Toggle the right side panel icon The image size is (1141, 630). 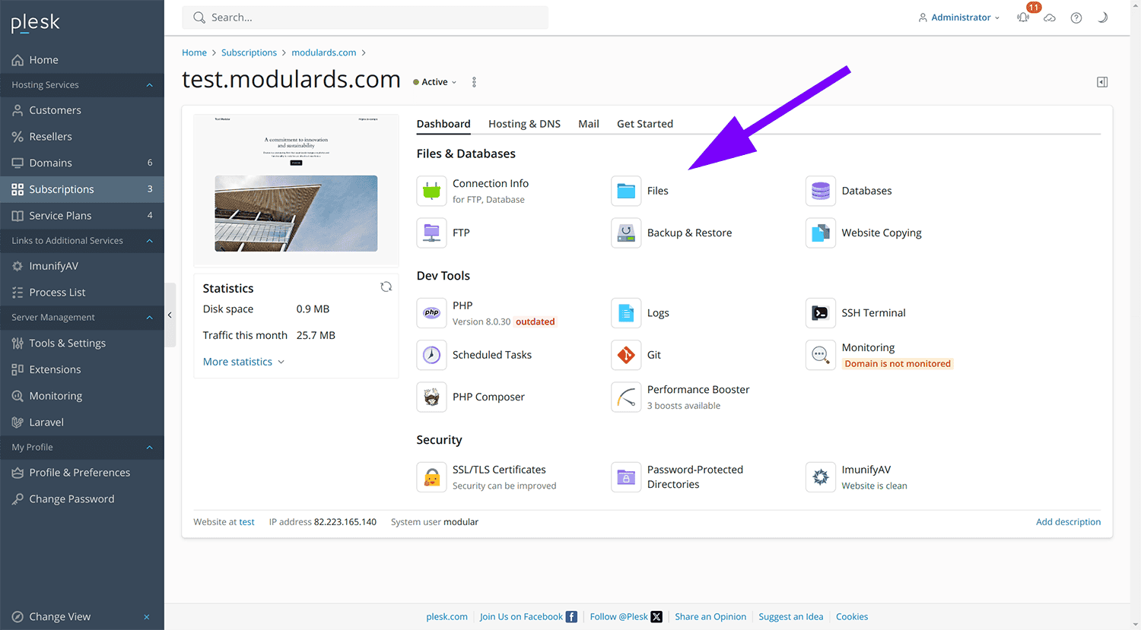[1102, 82]
